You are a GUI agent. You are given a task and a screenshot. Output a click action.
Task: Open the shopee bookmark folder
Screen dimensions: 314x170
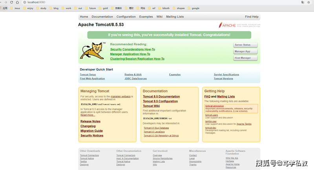(179, 8)
